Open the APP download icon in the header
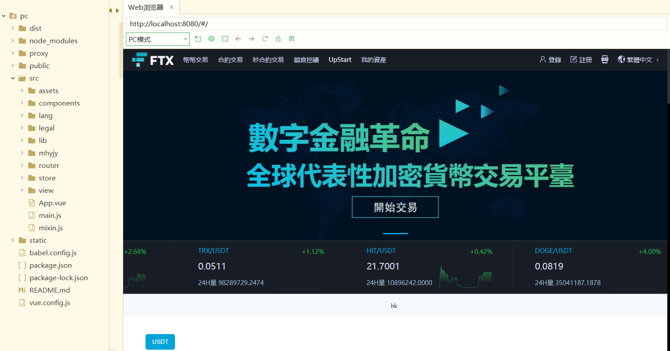This screenshot has height=351, width=670. (605, 59)
